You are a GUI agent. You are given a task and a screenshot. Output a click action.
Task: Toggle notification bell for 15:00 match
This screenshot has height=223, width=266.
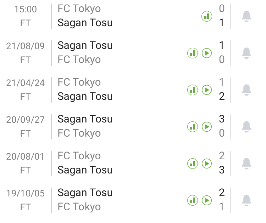pos(246,16)
